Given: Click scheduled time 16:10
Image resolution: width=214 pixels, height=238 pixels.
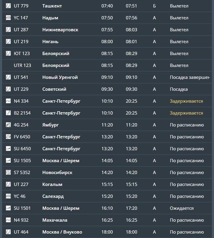Looking at the screenshot, I should [107, 208].
